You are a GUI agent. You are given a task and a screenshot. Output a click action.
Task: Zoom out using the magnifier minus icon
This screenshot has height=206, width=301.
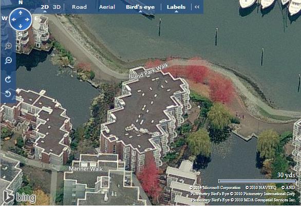8,61
